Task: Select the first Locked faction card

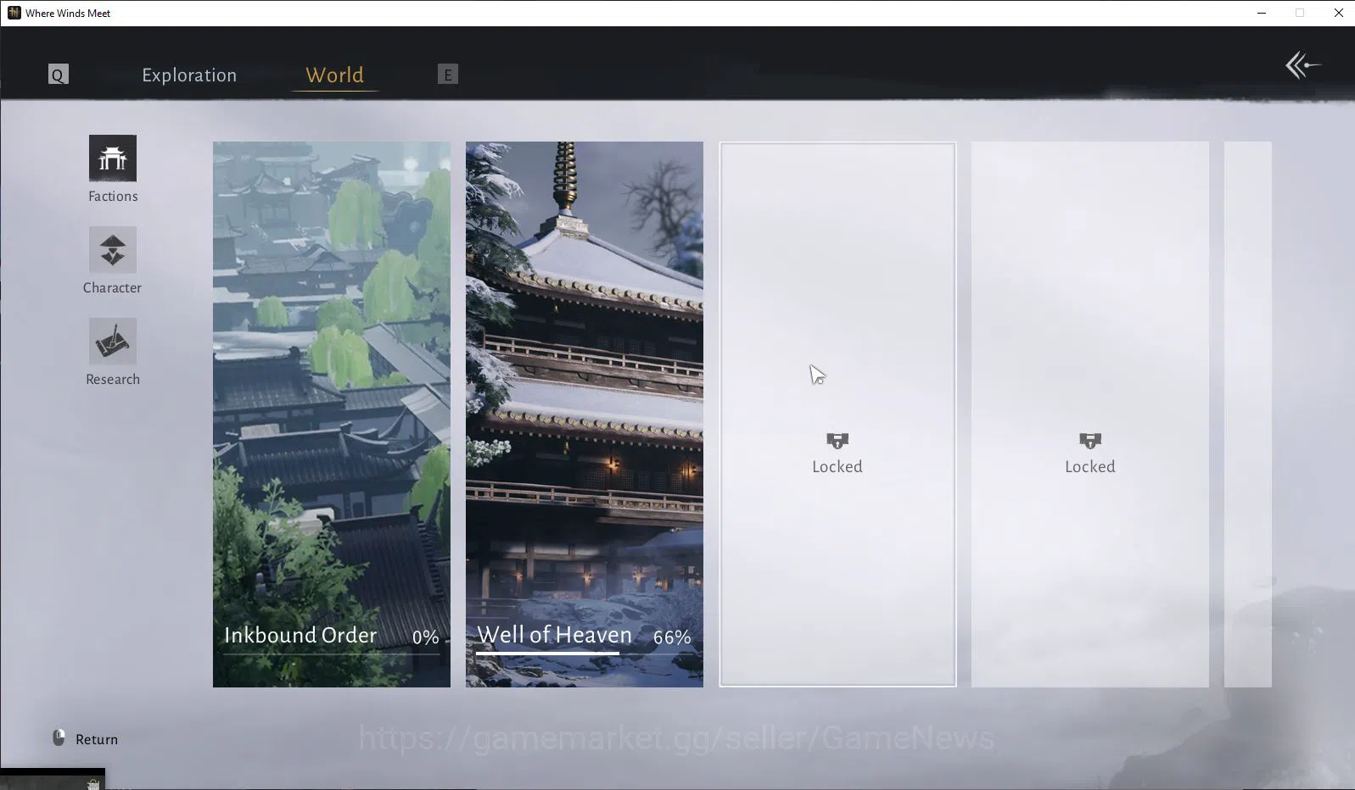Action: pos(837,414)
